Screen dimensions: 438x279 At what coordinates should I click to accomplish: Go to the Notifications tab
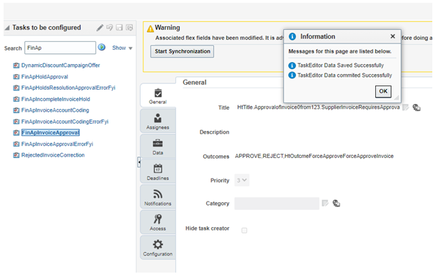(x=158, y=197)
